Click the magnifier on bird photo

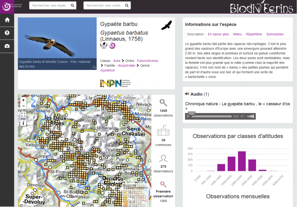94,67
